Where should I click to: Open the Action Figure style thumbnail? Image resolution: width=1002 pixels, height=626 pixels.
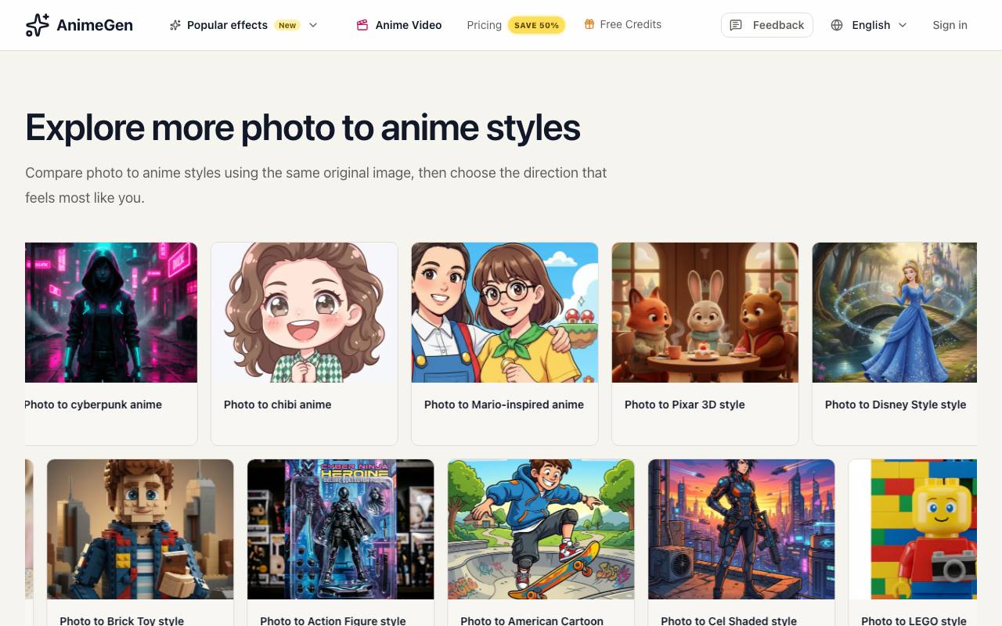(341, 529)
